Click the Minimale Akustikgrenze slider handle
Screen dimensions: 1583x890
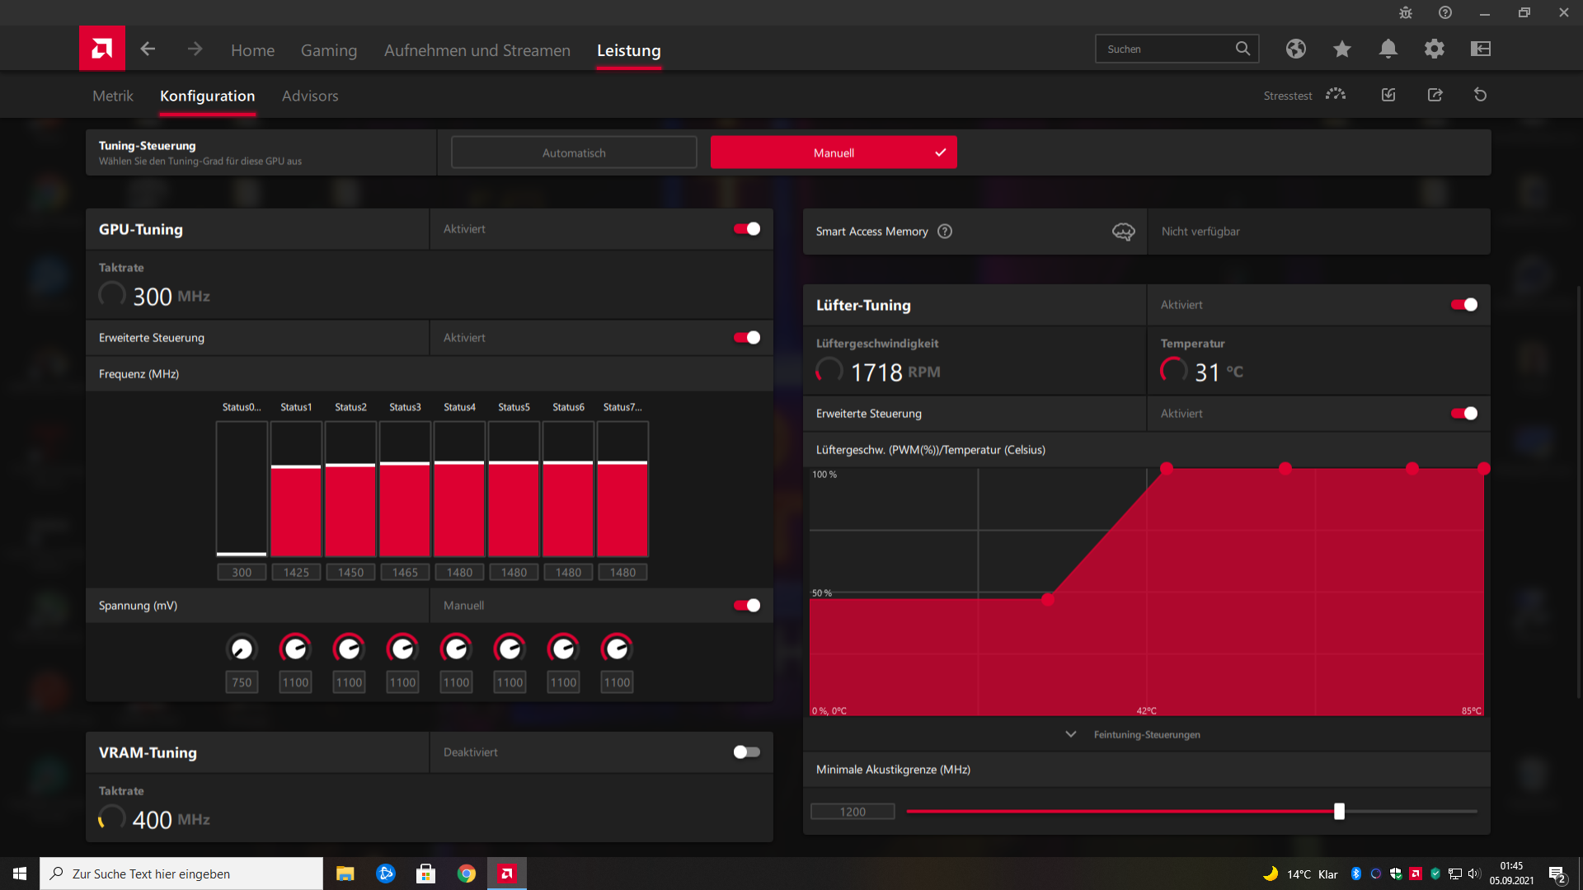pyautogui.click(x=1339, y=812)
